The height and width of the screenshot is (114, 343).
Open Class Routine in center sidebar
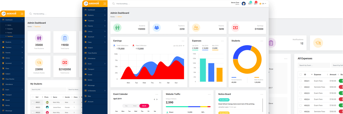tap(92, 53)
